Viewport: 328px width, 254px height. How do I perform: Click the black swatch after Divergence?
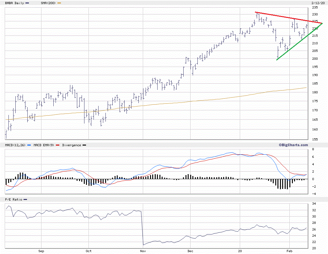coord(84,145)
